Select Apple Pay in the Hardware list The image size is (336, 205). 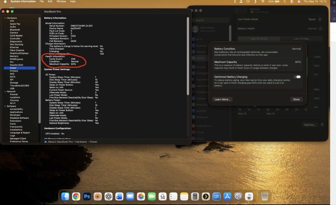[15, 24]
